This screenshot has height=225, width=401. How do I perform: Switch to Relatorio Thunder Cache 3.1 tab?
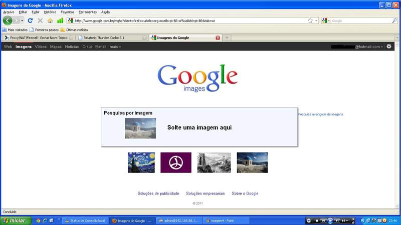coord(111,38)
